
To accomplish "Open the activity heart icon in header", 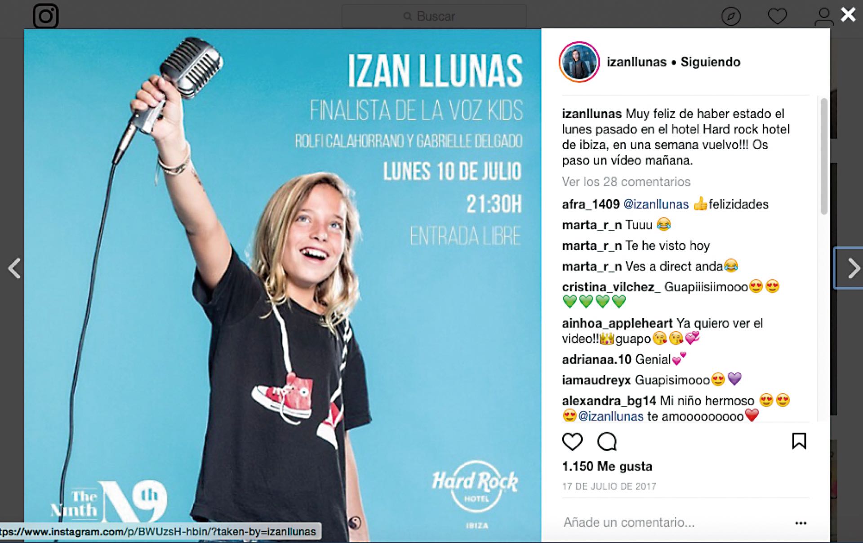I will coord(777,17).
